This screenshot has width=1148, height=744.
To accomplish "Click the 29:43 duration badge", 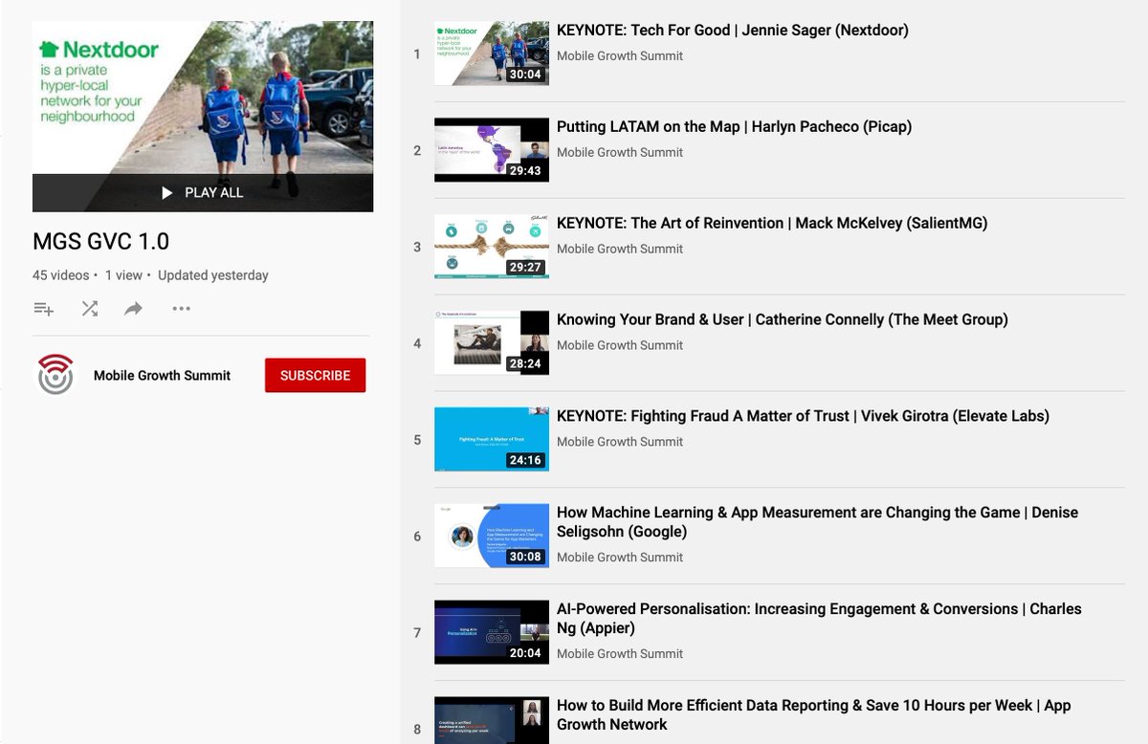I will (x=525, y=171).
